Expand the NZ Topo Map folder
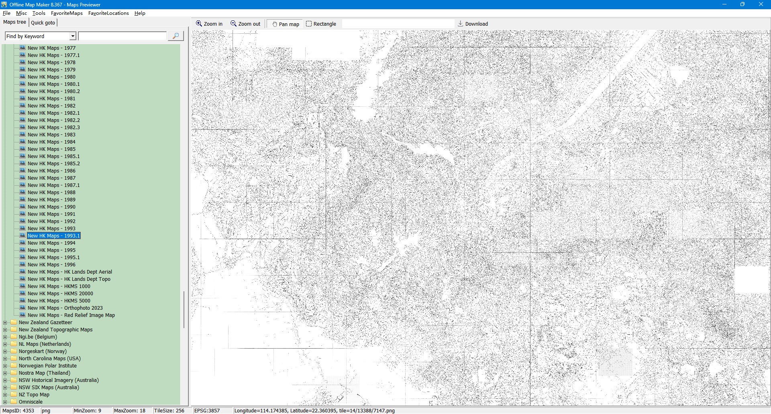Image resolution: width=771 pixels, height=414 pixels. click(5, 395)
